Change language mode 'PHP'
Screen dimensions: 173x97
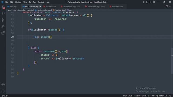pos(153,96)
